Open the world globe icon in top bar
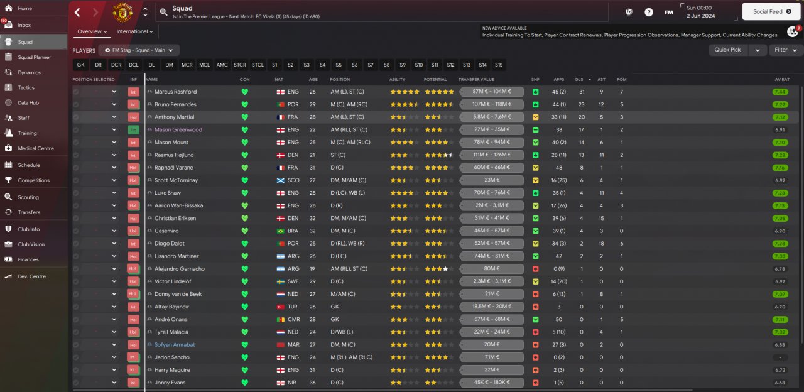Viewport: 804px width, 392px height. tap(629, 12)
